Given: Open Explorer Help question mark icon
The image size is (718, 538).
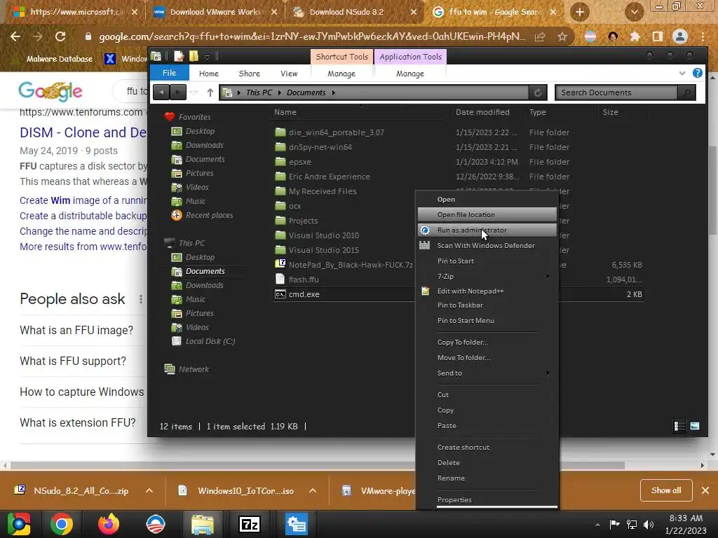Looking at the screenshot, I should pyautogui.click(x=698, y=73).
